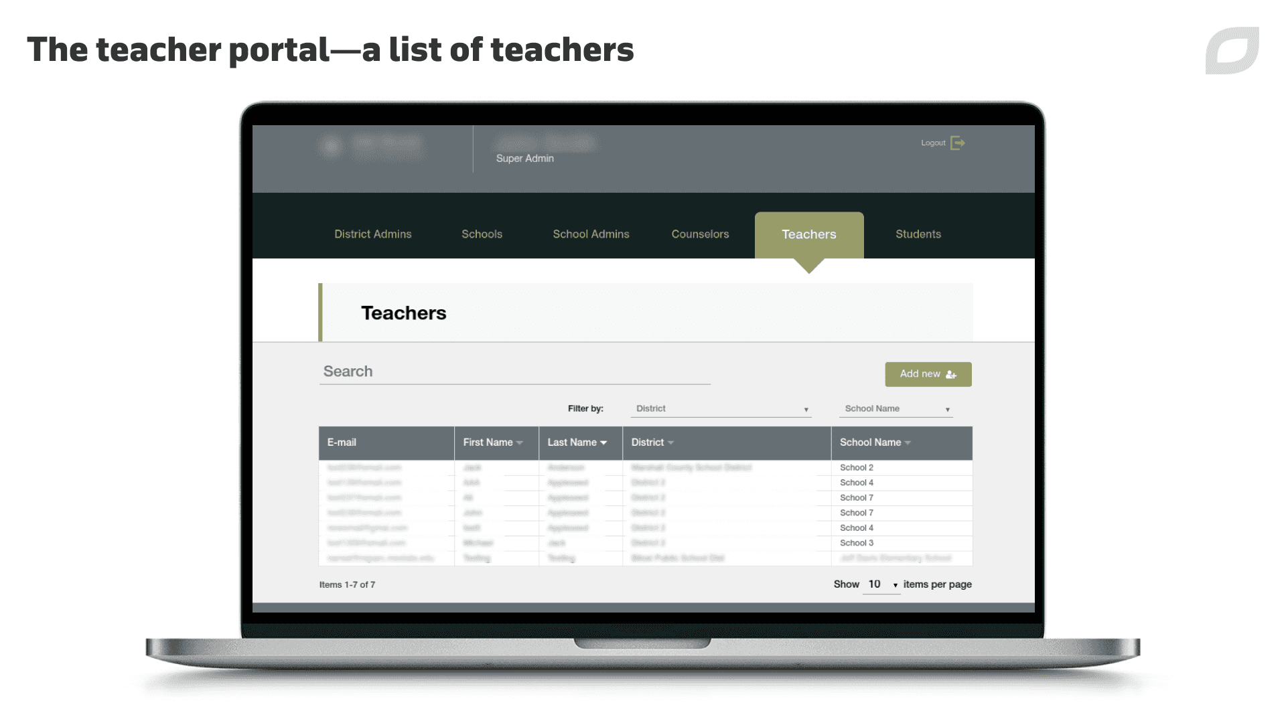Click the Add new teacher icon

tap(953, 374)
